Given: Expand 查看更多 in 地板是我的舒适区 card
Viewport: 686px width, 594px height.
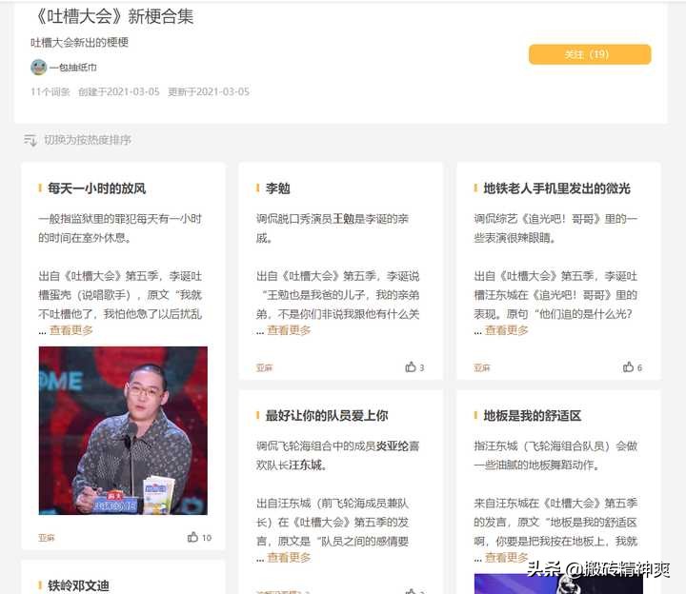Looking at the screenshot, I should pos(507,557).
